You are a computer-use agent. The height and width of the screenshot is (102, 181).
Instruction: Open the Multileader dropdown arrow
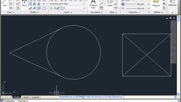click(104, 4)
